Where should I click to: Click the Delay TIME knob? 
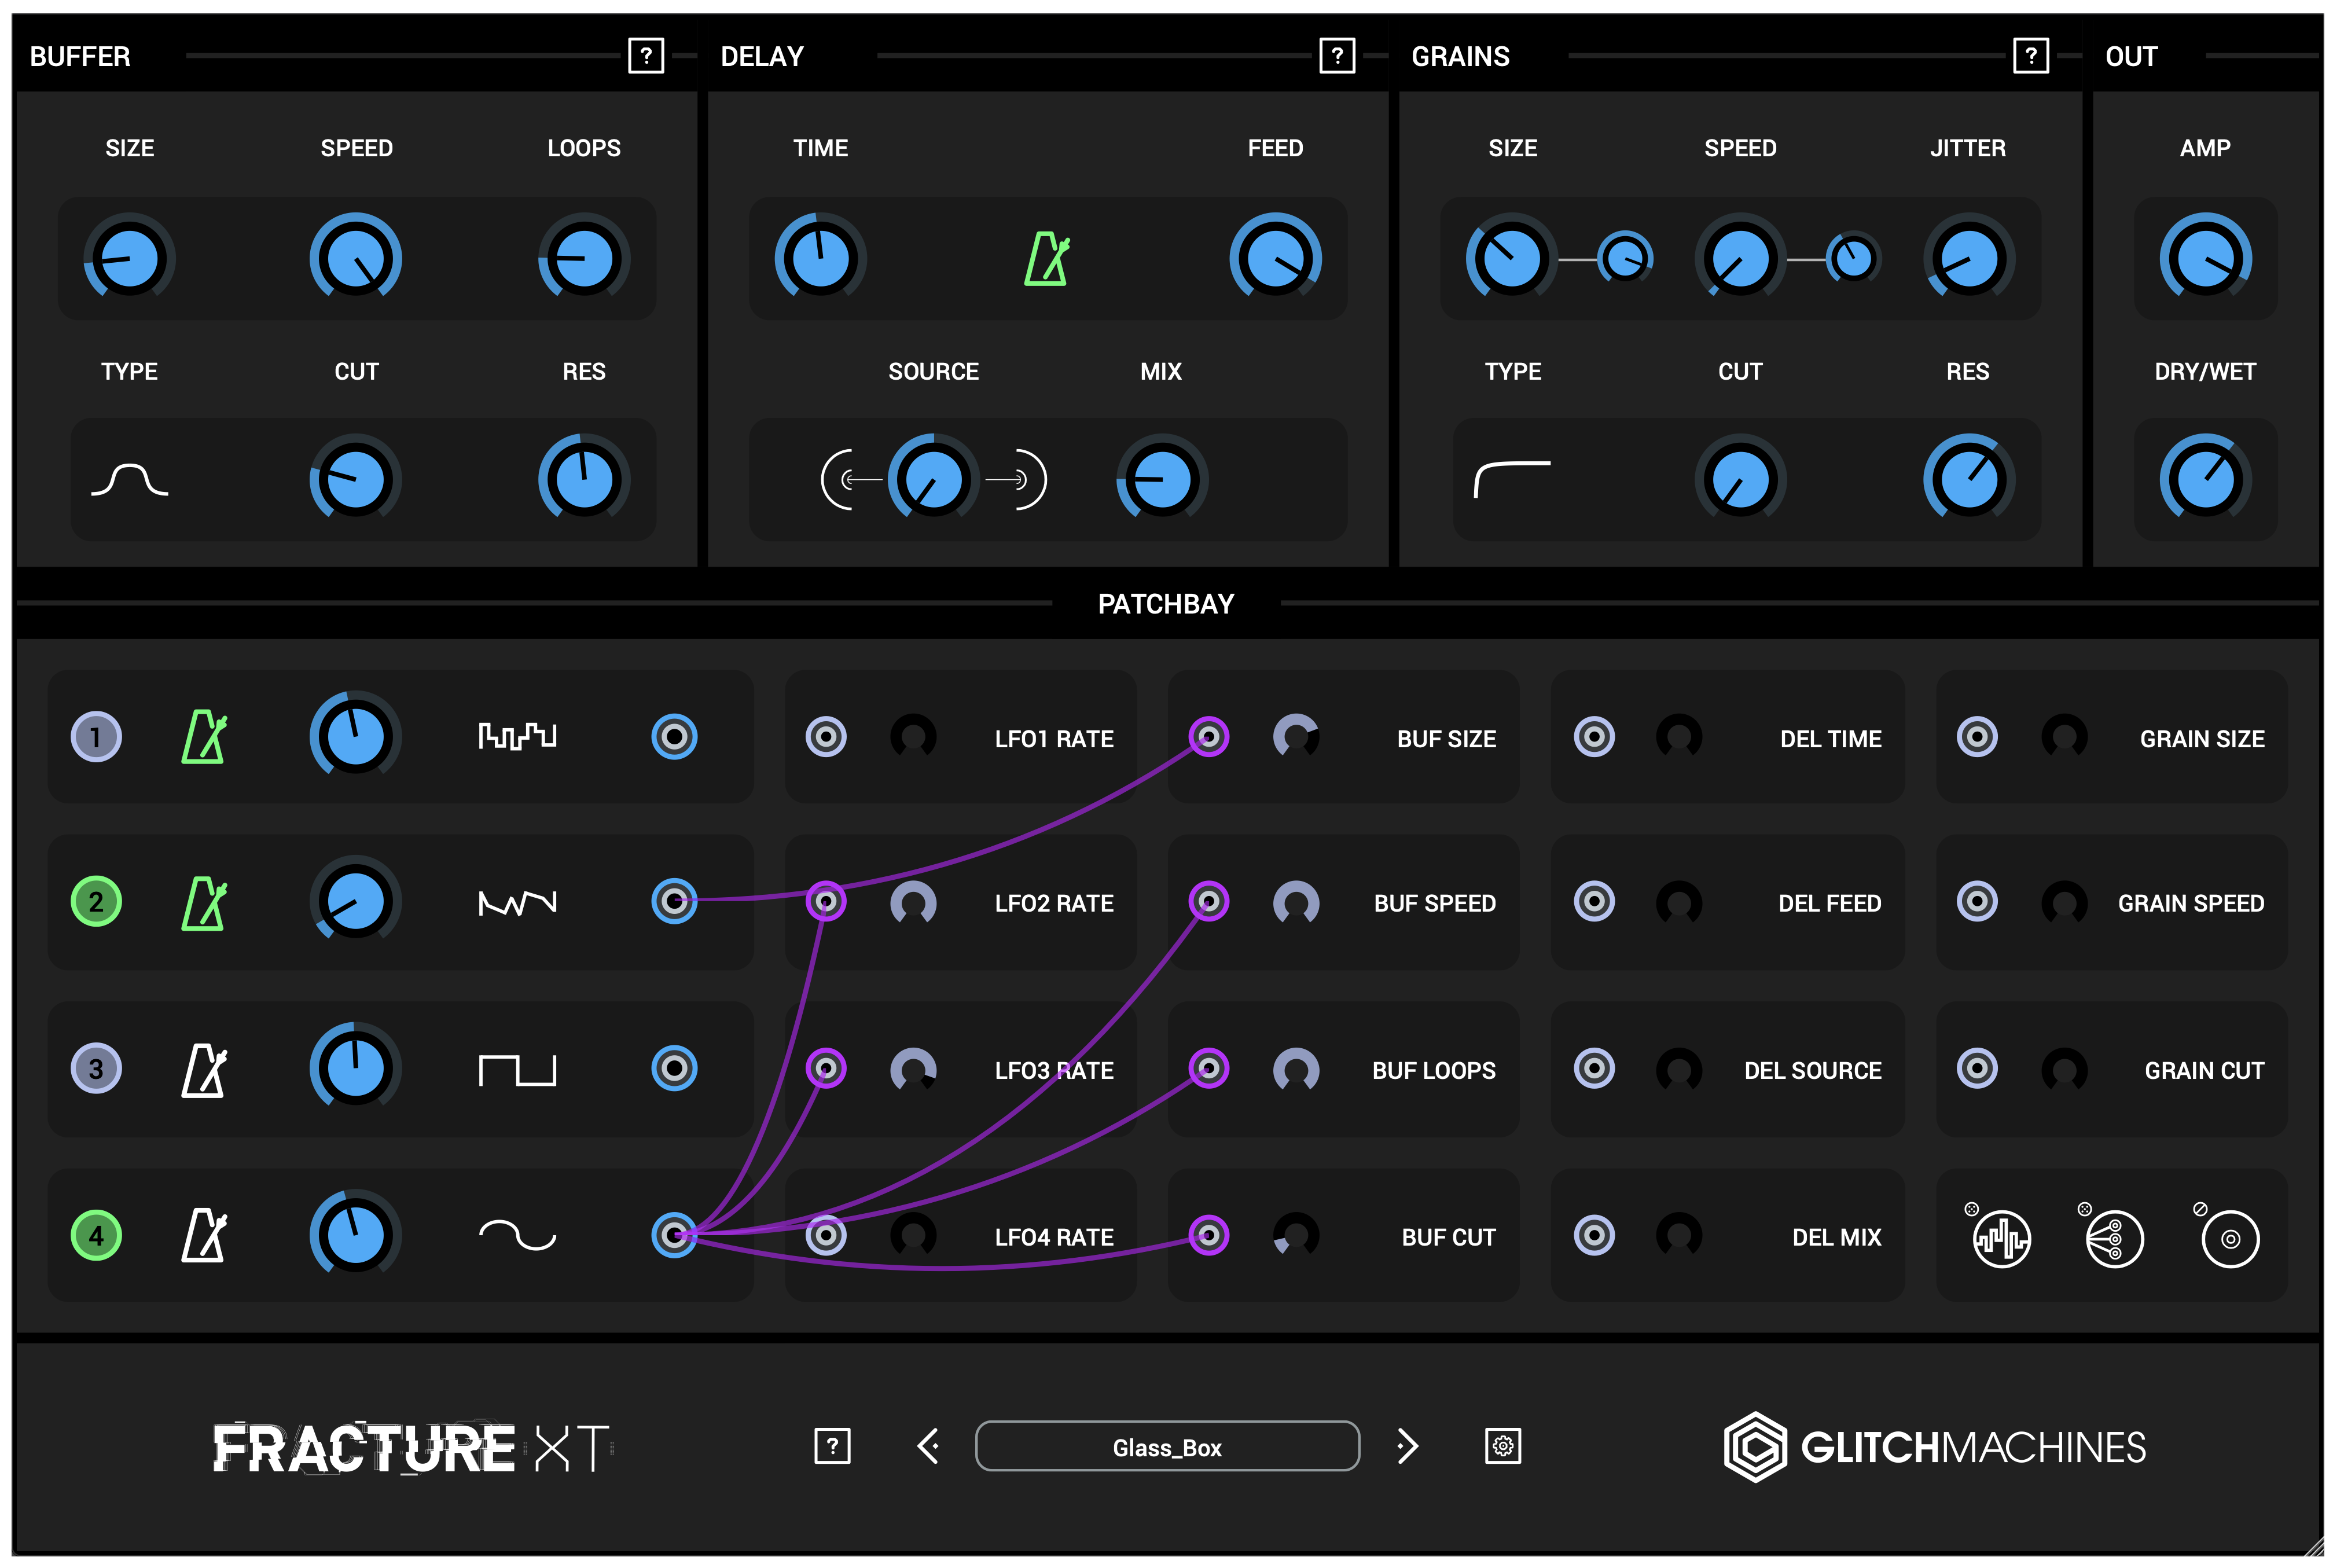820,258
